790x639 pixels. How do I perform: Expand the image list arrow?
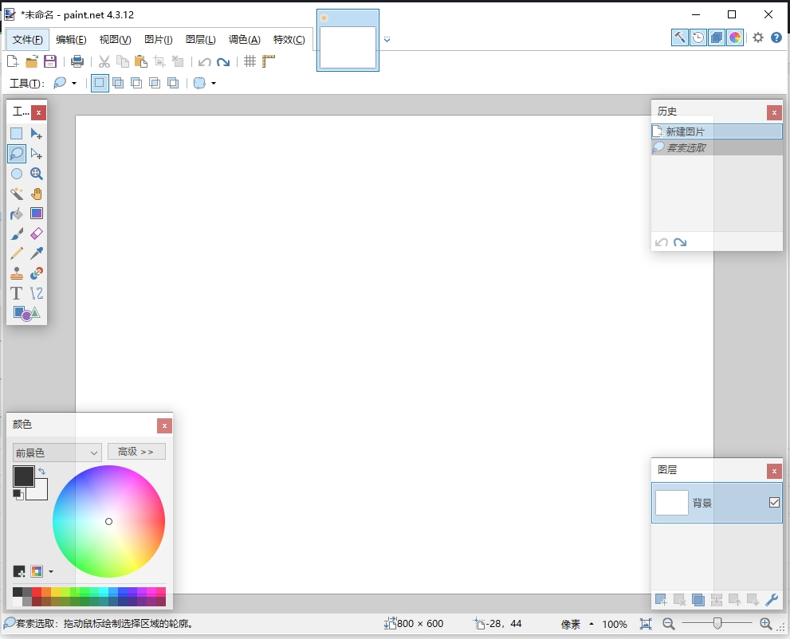coord(387,39)
